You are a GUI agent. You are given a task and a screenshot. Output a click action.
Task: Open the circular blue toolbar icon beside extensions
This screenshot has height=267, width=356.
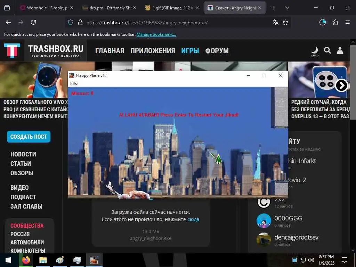click(x=323, y=22)
